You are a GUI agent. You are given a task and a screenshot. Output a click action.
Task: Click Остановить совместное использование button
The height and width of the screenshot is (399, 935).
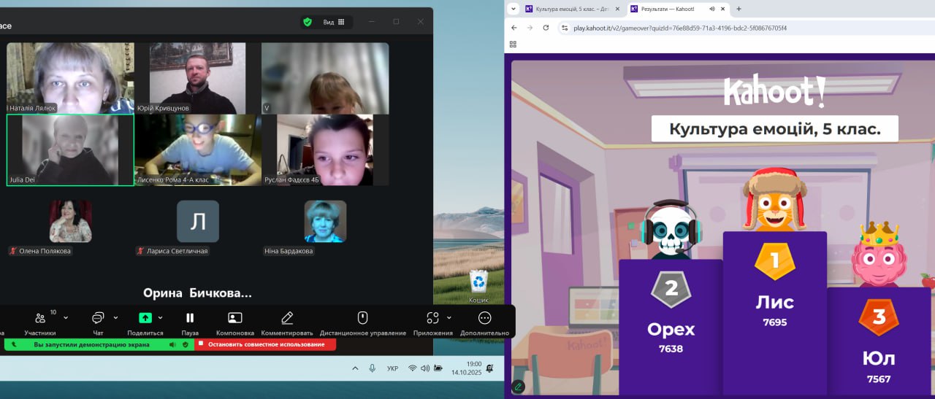pos(265,344)
